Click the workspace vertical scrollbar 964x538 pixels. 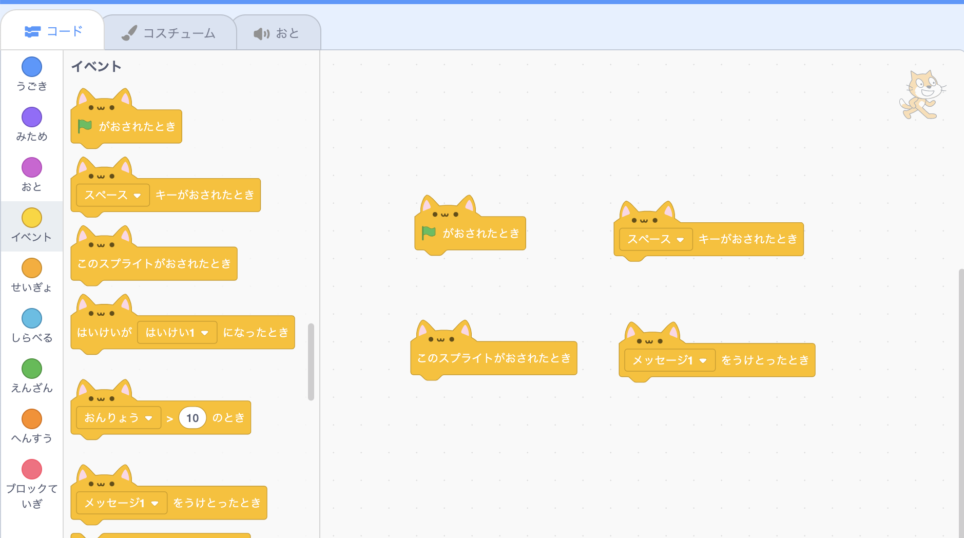[x=961, y=403]
